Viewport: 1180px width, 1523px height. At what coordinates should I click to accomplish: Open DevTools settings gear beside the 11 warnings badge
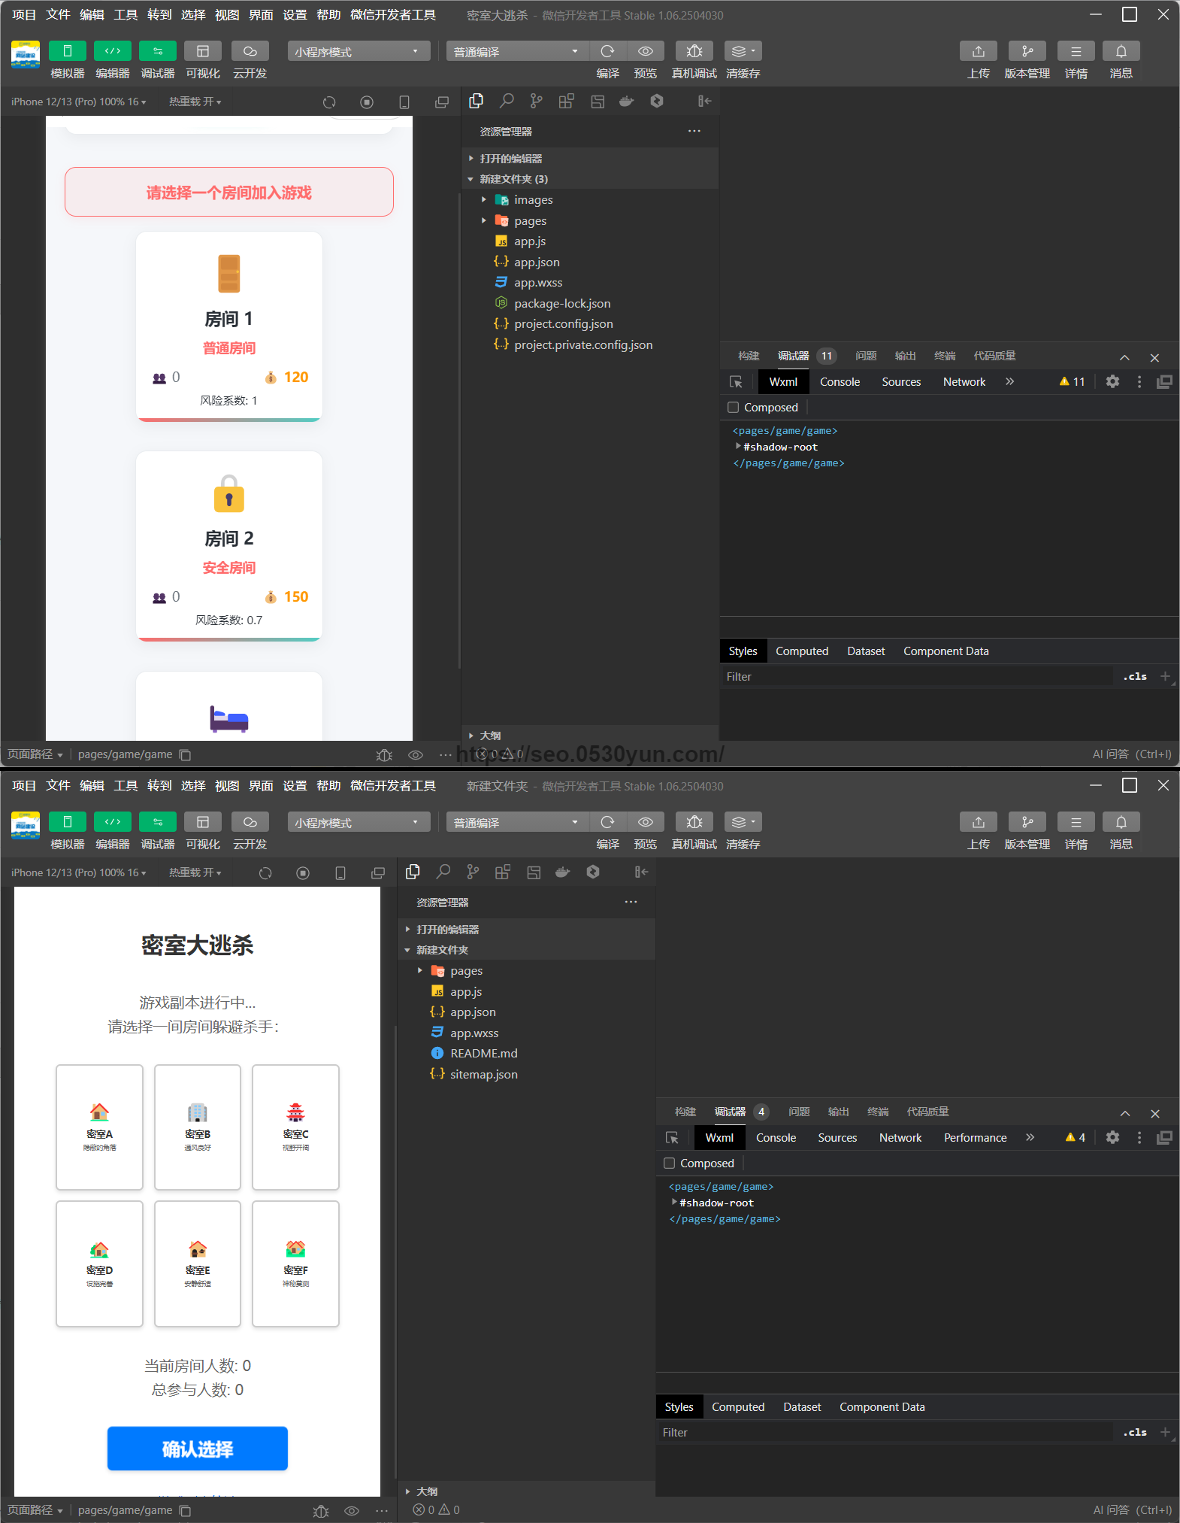[x=1112, y=381]
